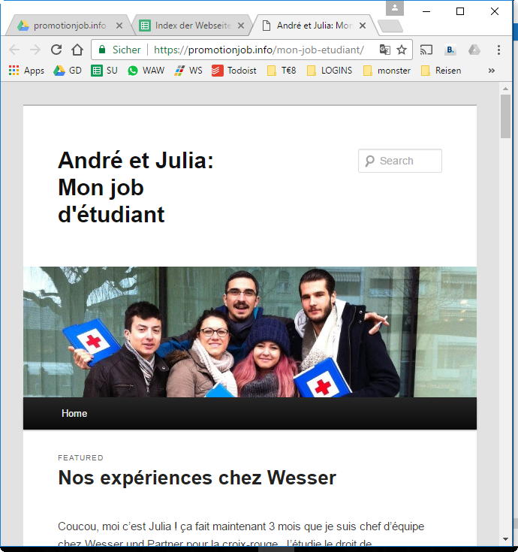518x552 pixels.
Task: Switch to the Index der Webseite tab
Action: (x=192, y=26)
